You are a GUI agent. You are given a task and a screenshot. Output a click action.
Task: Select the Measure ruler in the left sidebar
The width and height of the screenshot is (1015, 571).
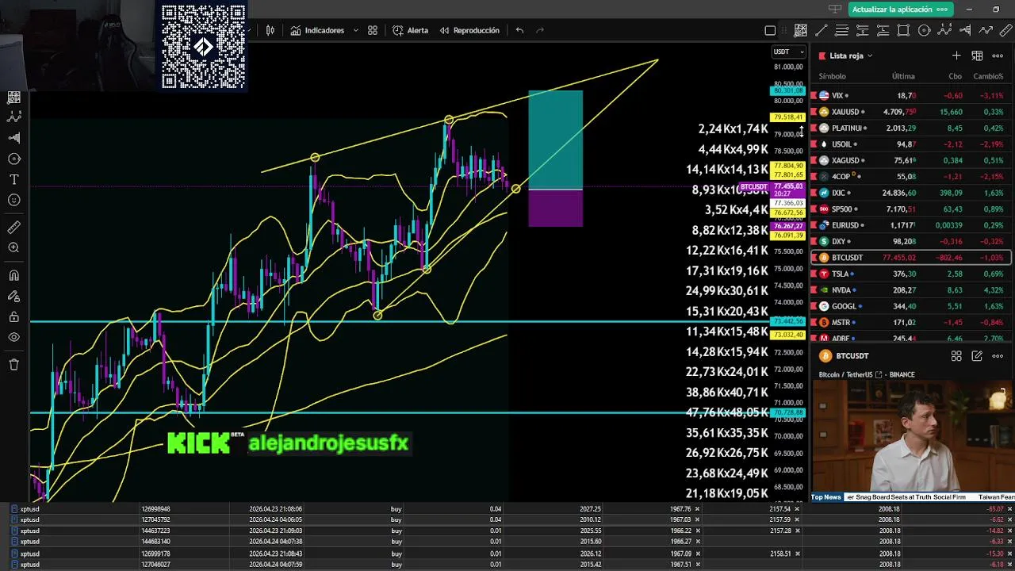(x=14, y=228)
